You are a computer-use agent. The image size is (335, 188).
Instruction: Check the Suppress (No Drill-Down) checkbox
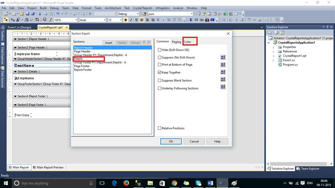pyautogui.click(x=159, y=58)
